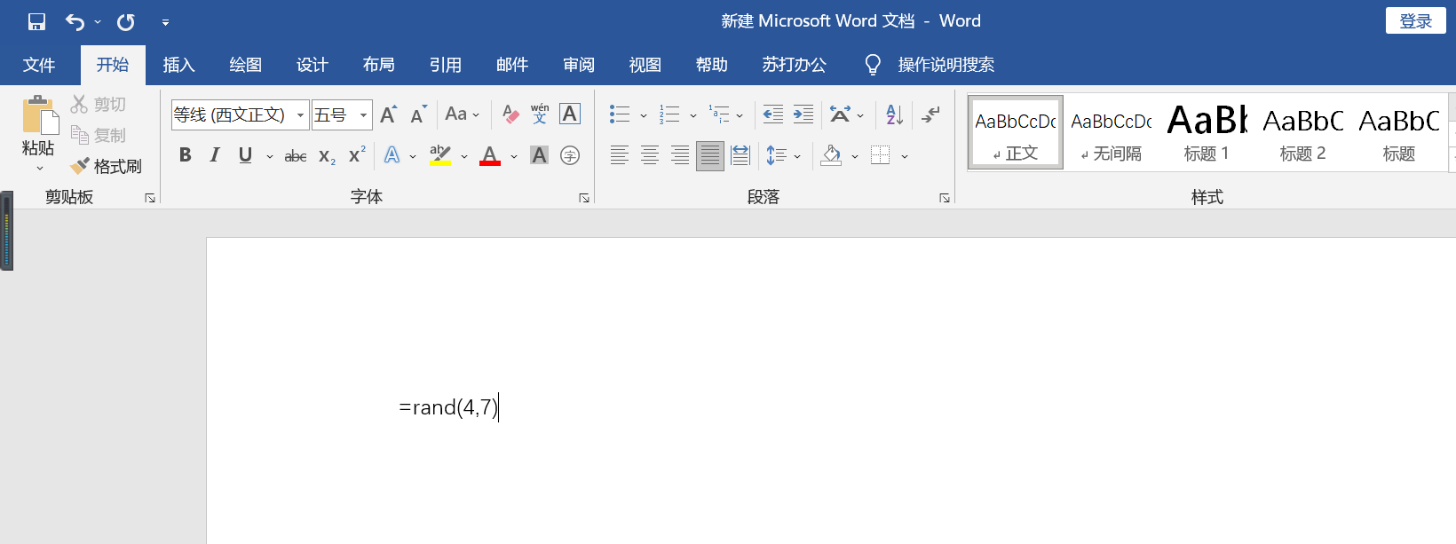Expand the 粘贴 options arrow
Viewport: 1456px width, 544px height.
39,169
